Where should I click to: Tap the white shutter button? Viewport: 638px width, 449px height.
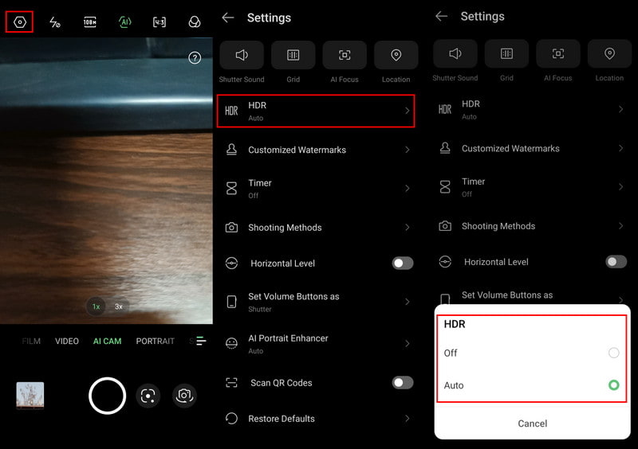107,396
